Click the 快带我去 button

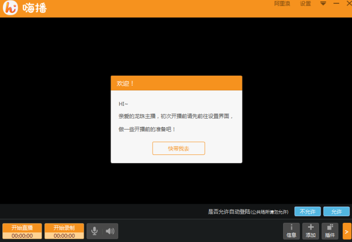point(178,148)
